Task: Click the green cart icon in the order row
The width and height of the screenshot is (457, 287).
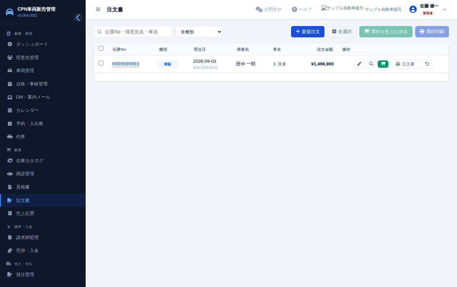Action: (x=383, y=64)
